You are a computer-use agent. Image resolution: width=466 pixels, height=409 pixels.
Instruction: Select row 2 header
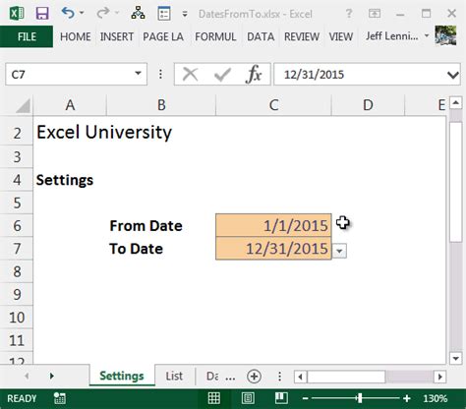[x=17, y=134]
